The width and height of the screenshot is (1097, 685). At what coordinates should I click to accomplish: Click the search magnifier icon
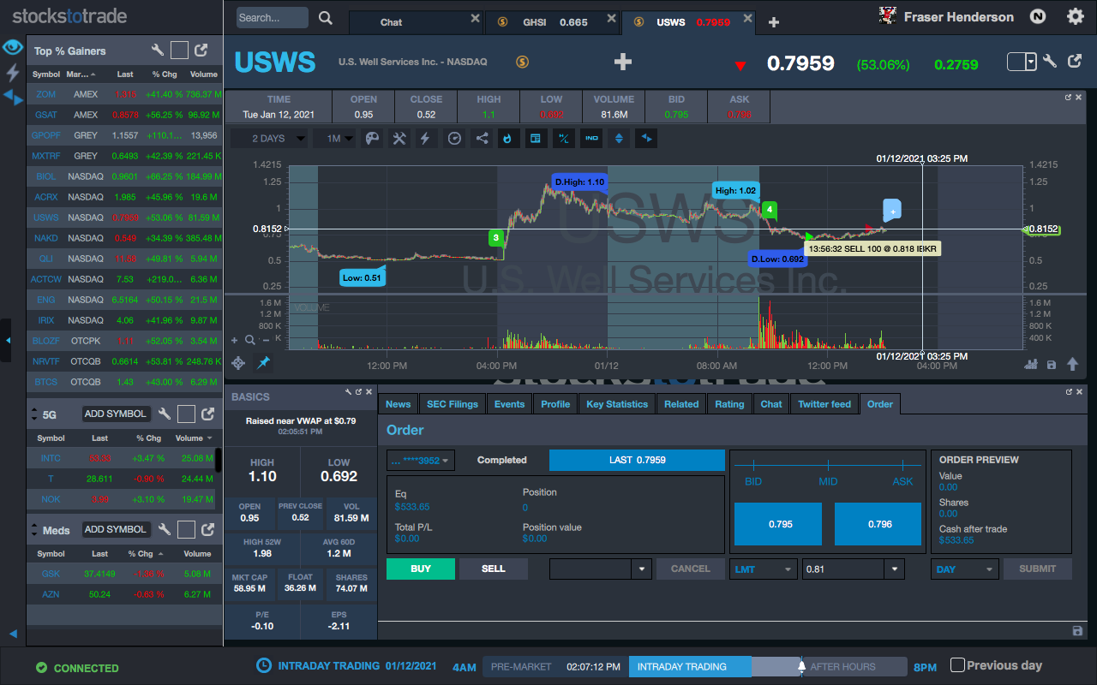point(325,18)
